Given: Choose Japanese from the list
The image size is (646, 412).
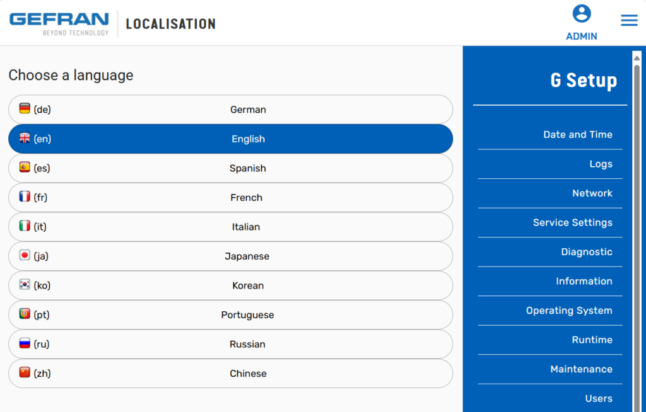Looking at the screenshot, I should click(x=230, y=256).
